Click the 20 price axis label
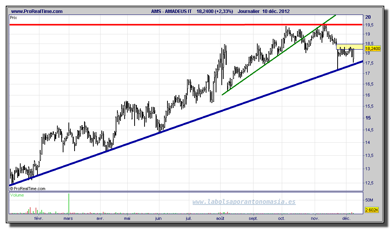390x229 pixels. (x=368, y=17)
